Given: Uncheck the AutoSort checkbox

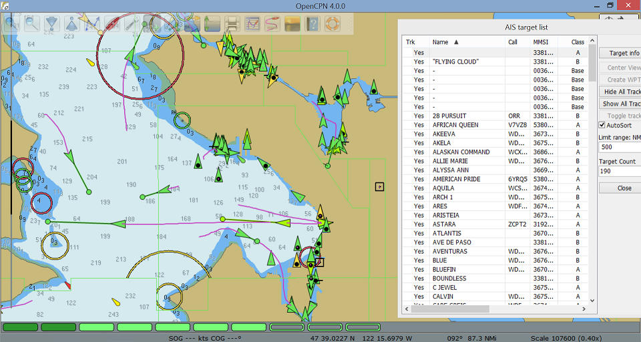Looking at the screenshot, I should (x=602, y=125).
